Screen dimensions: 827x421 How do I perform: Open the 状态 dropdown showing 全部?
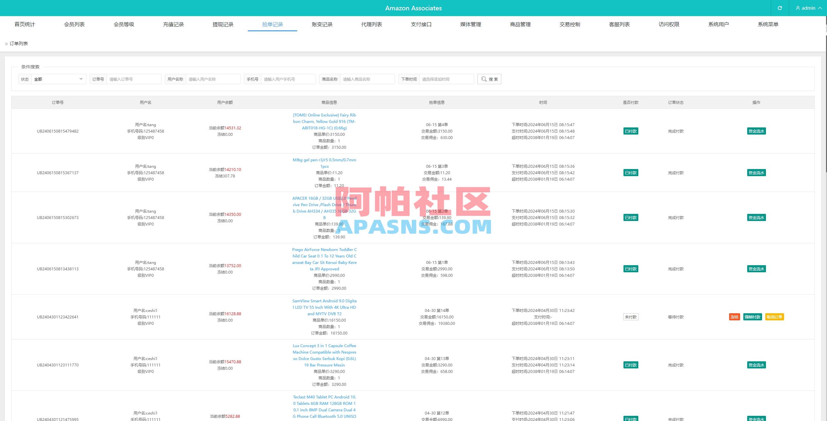(58, 79)
